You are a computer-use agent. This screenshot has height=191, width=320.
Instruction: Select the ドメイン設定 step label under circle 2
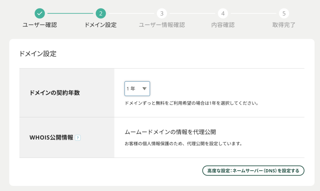tap(101, 25)
